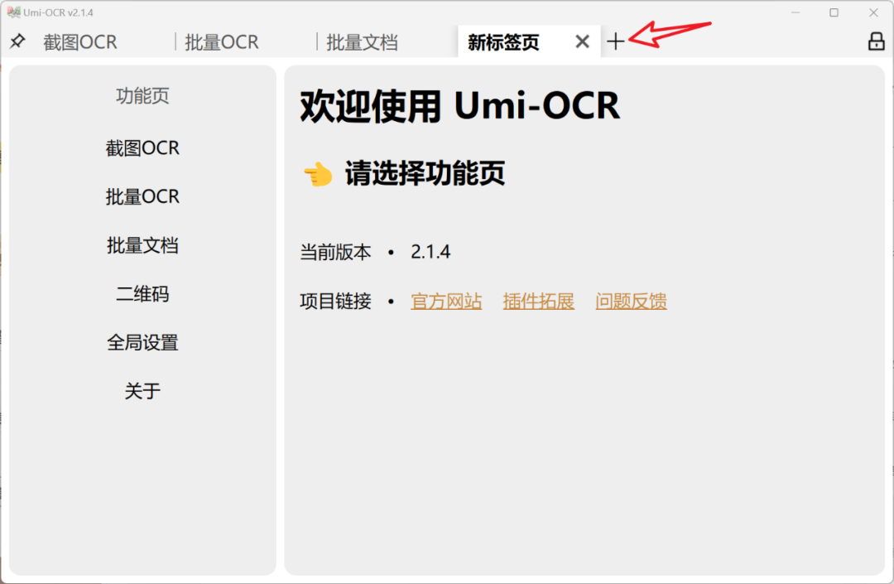894x584 pixels.
Task: Close the 新标签页 tab
Action: [582, 41]
